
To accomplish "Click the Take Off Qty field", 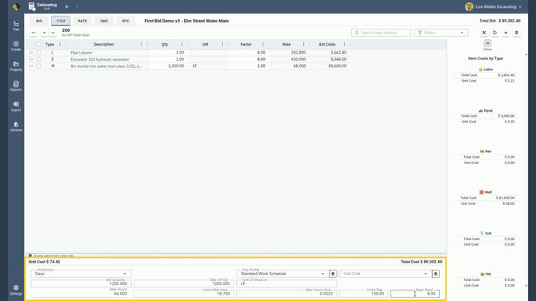I will point(184,283).
